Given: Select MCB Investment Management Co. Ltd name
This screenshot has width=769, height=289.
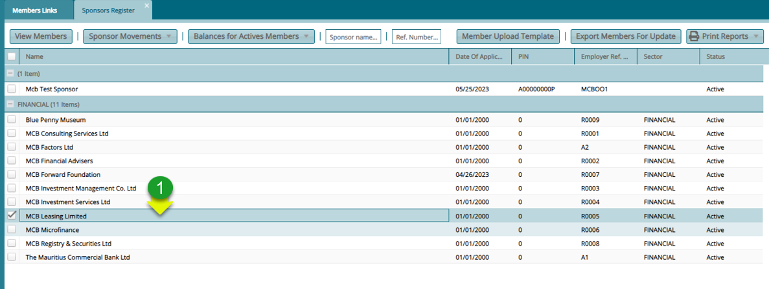Looking at the screenshot, I should (x=80, y=189).
